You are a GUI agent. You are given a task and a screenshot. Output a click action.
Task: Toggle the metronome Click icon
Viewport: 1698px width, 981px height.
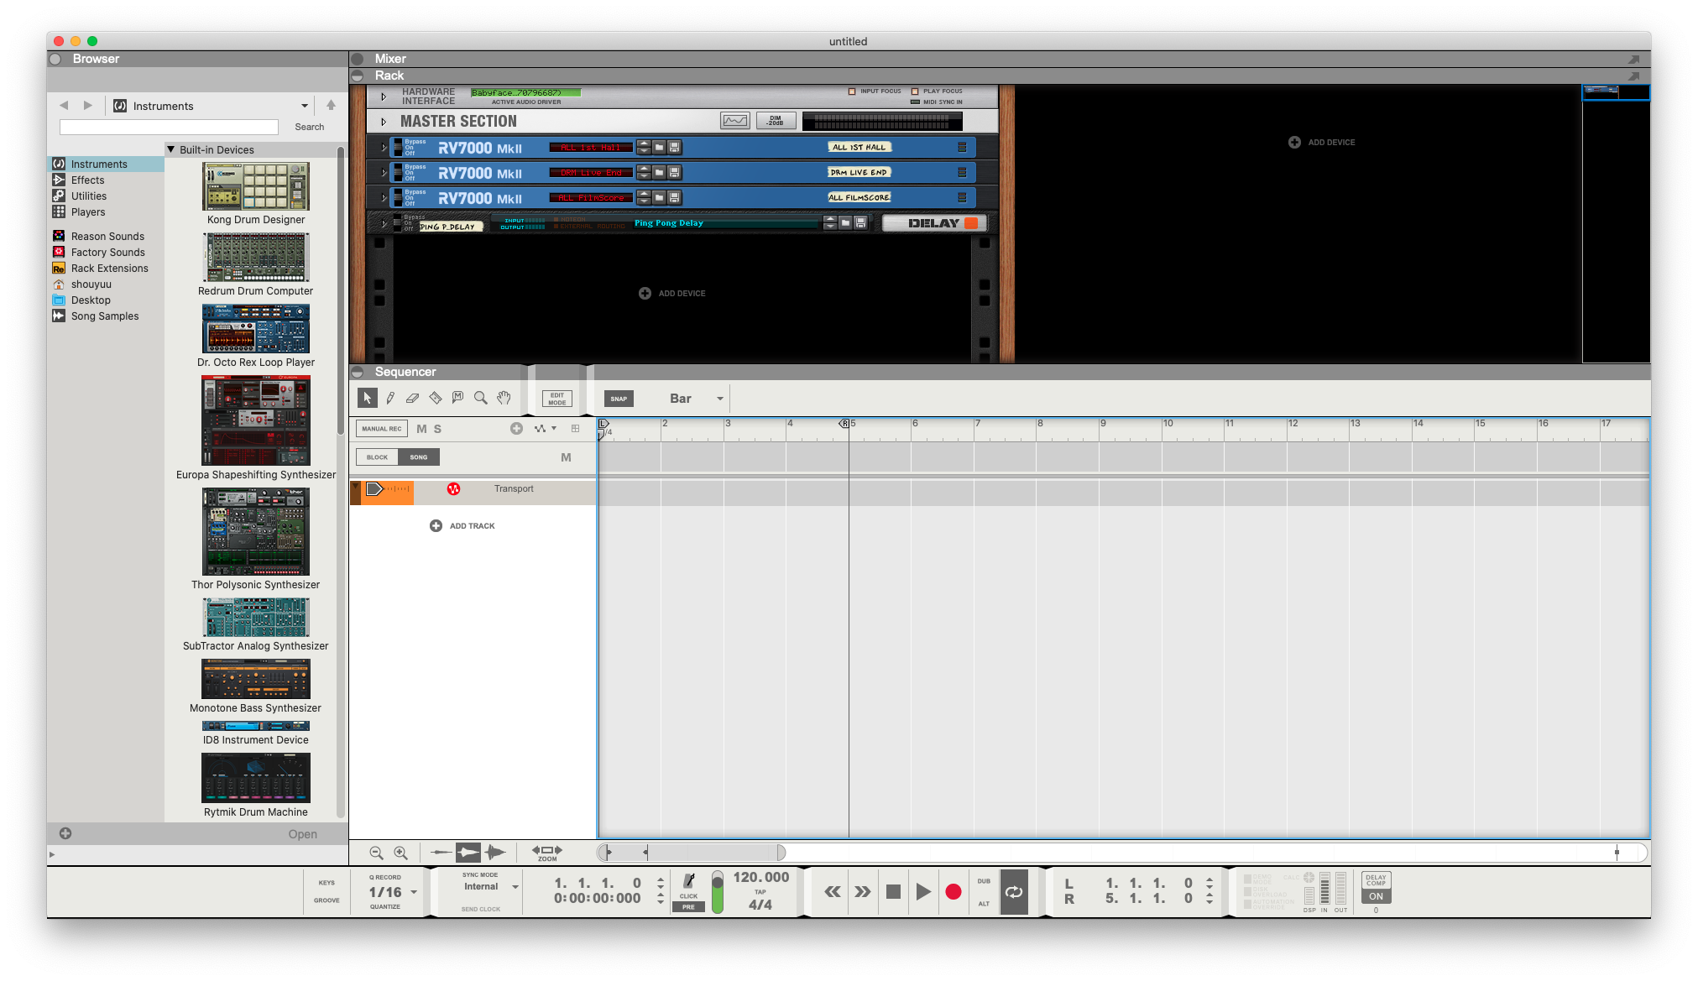tap(689, 881)
